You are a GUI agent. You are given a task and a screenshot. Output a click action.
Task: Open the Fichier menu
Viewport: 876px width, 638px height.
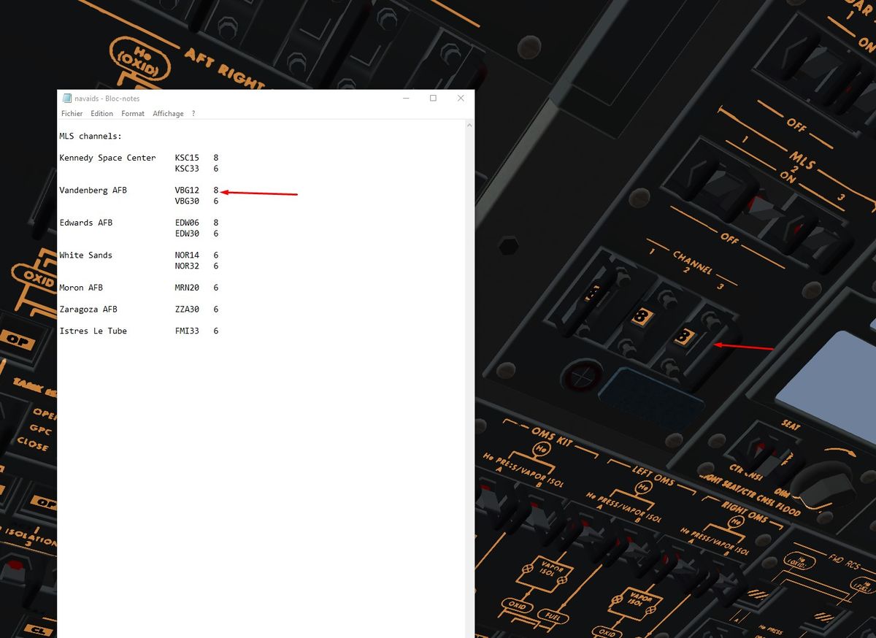72,114
